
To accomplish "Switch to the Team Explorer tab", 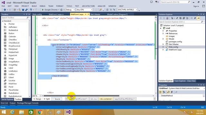I will pyautogui.click(x=180, y=81).
